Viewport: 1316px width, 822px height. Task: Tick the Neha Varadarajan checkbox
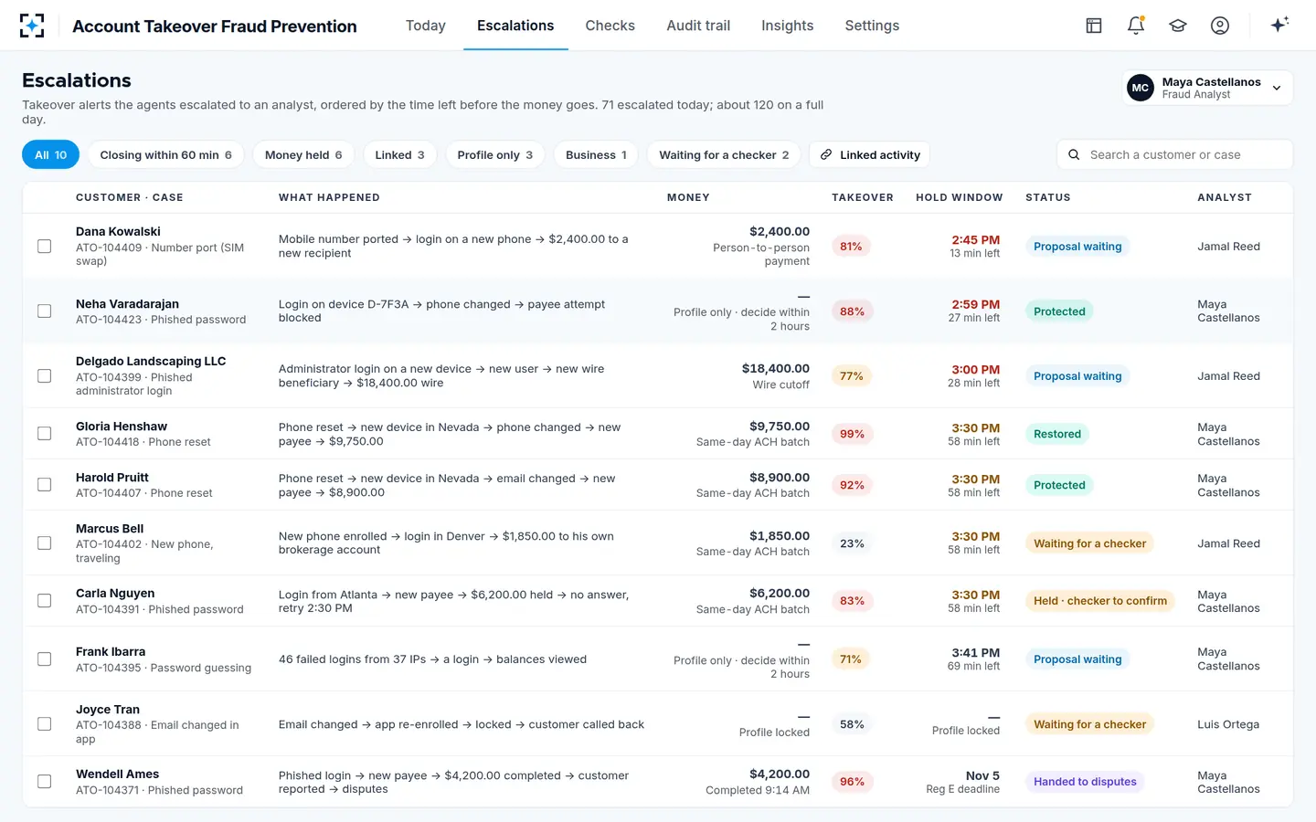(x=44, y=311)
